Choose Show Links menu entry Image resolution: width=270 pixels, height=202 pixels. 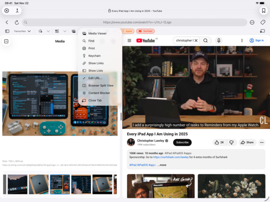pos(100,63)
